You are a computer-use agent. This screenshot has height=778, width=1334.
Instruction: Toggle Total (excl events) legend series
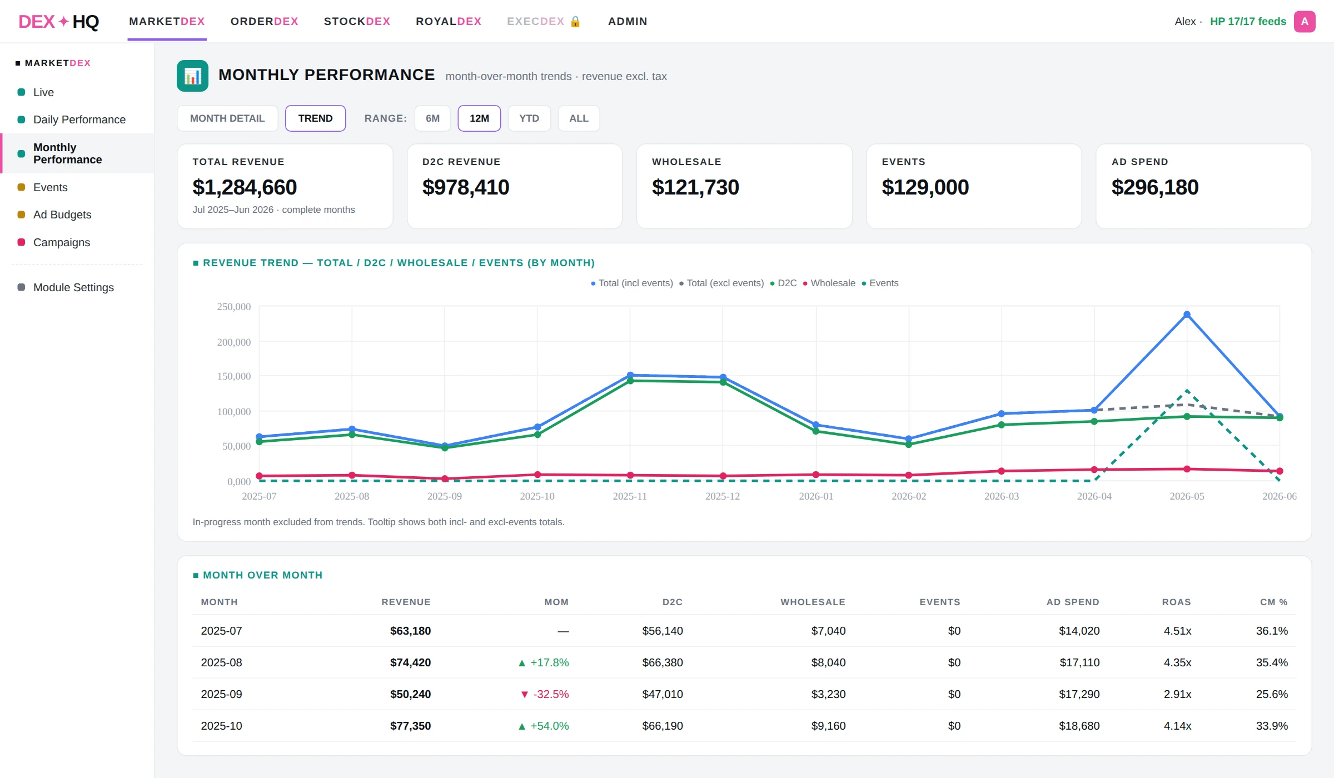721,283
